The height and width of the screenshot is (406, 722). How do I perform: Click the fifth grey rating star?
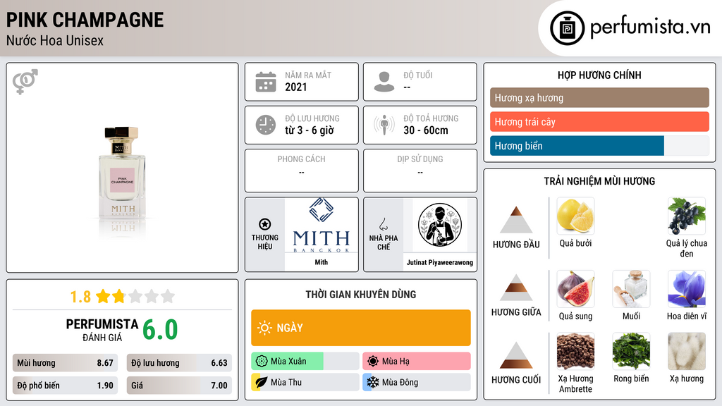point(168,296)
